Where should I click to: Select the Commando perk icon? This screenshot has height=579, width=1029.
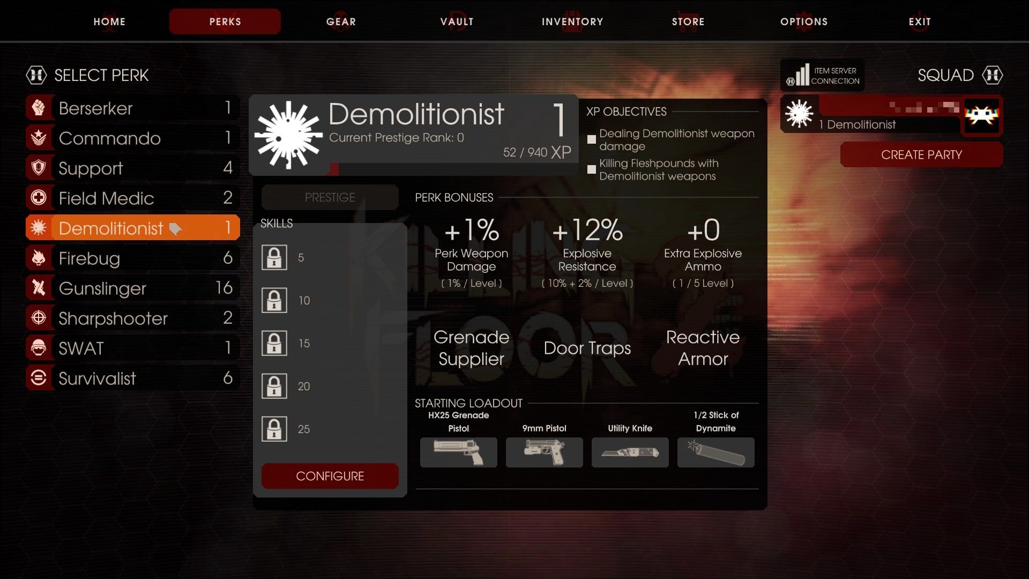pos(38,138)
